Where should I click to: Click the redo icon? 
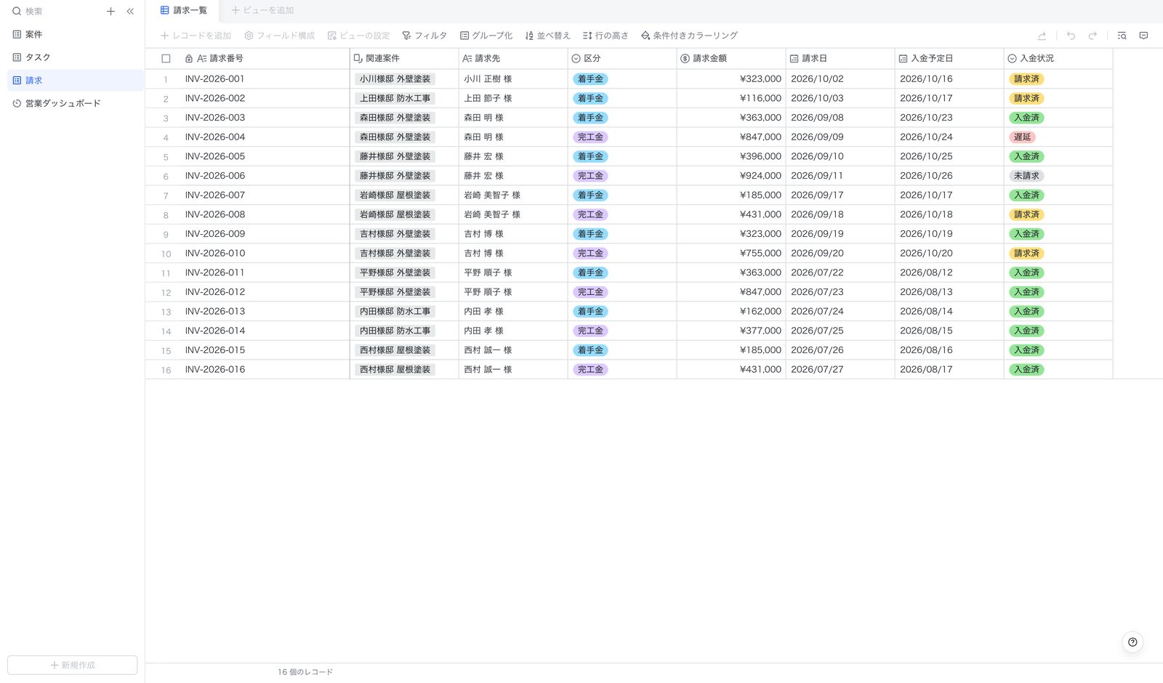tap(1092, 36)
